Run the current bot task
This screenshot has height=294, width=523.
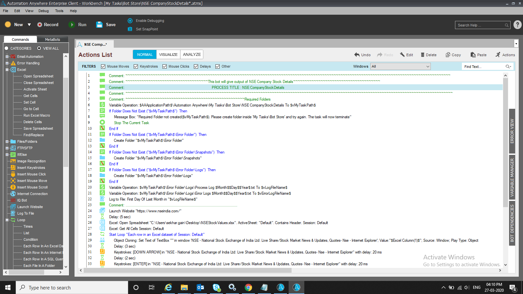click(x=72, y=24)
